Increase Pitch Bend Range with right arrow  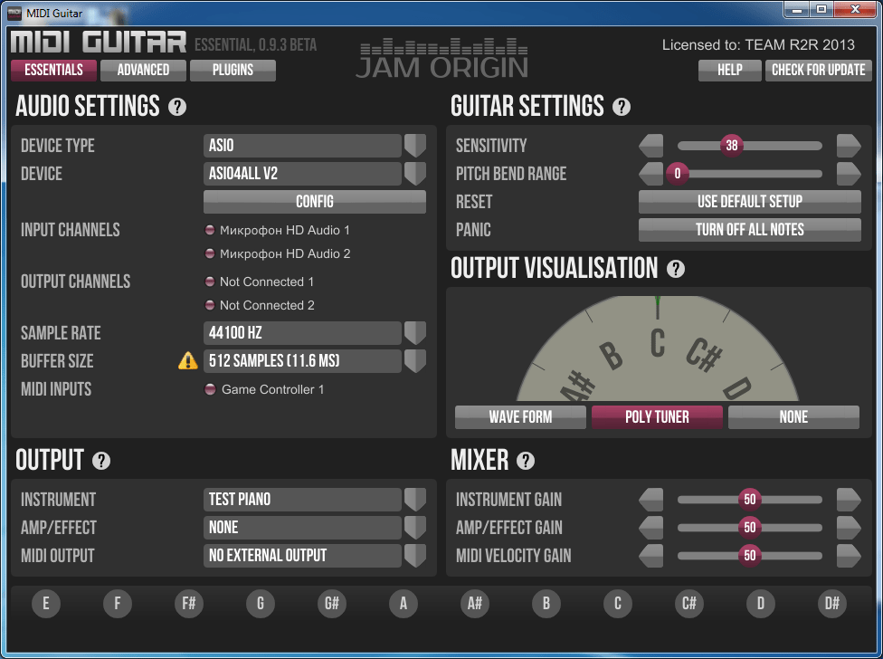[x=849, y=174]
